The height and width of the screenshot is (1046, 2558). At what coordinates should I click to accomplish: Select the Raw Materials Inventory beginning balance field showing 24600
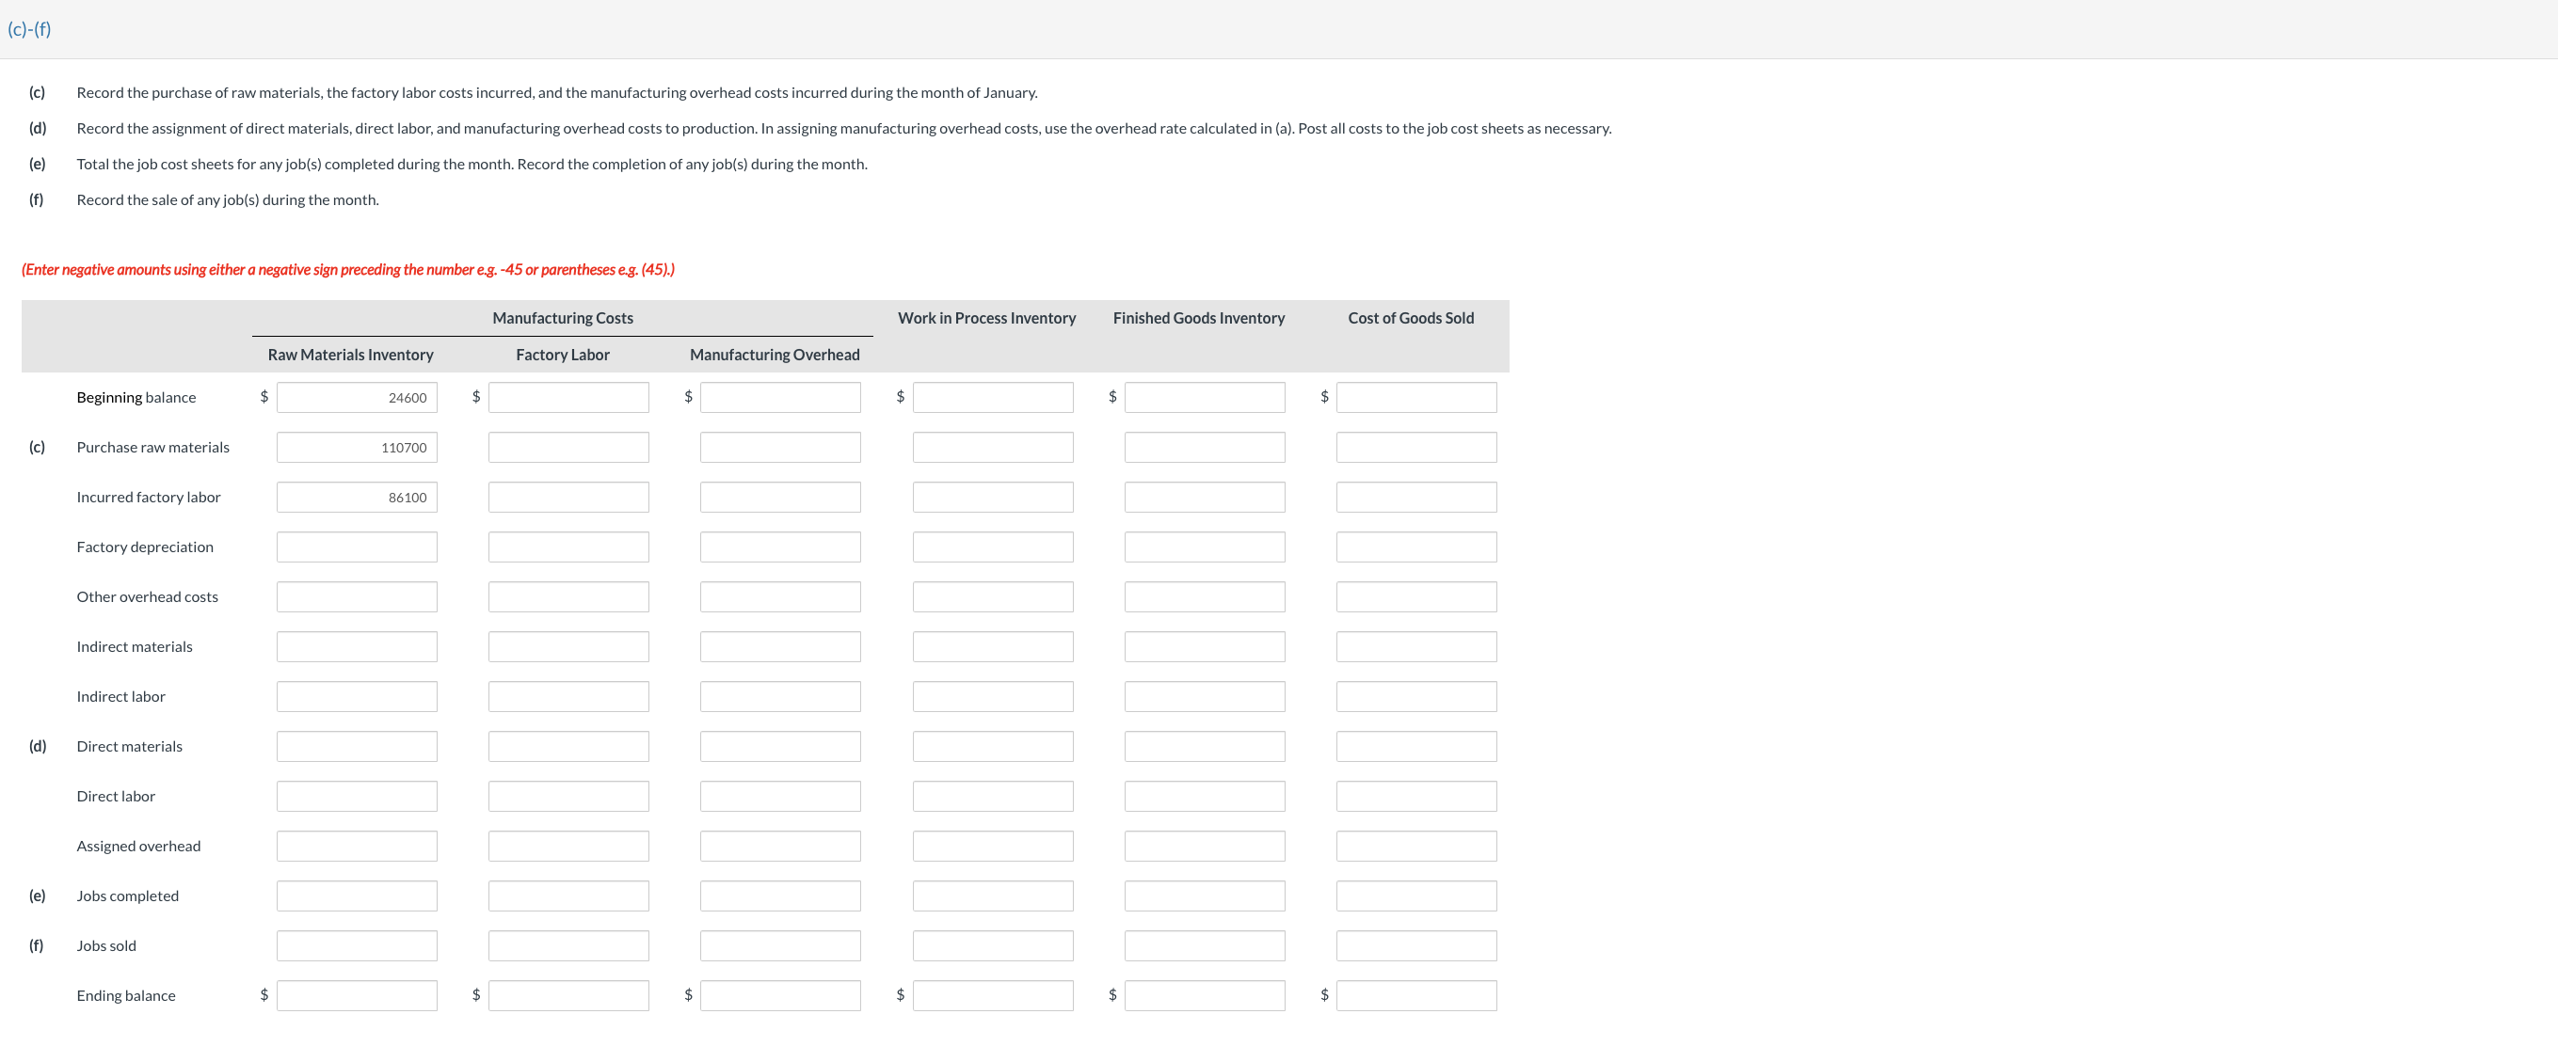[x=357, y=397]
